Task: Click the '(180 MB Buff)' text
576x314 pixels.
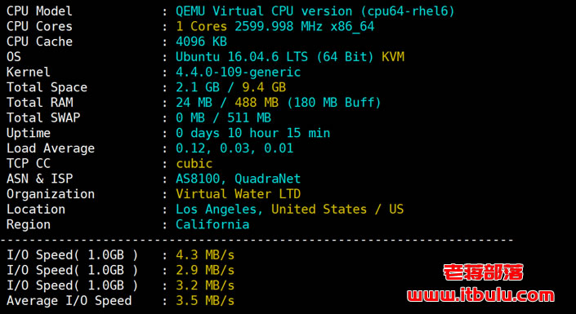Action: click(333, 103)
